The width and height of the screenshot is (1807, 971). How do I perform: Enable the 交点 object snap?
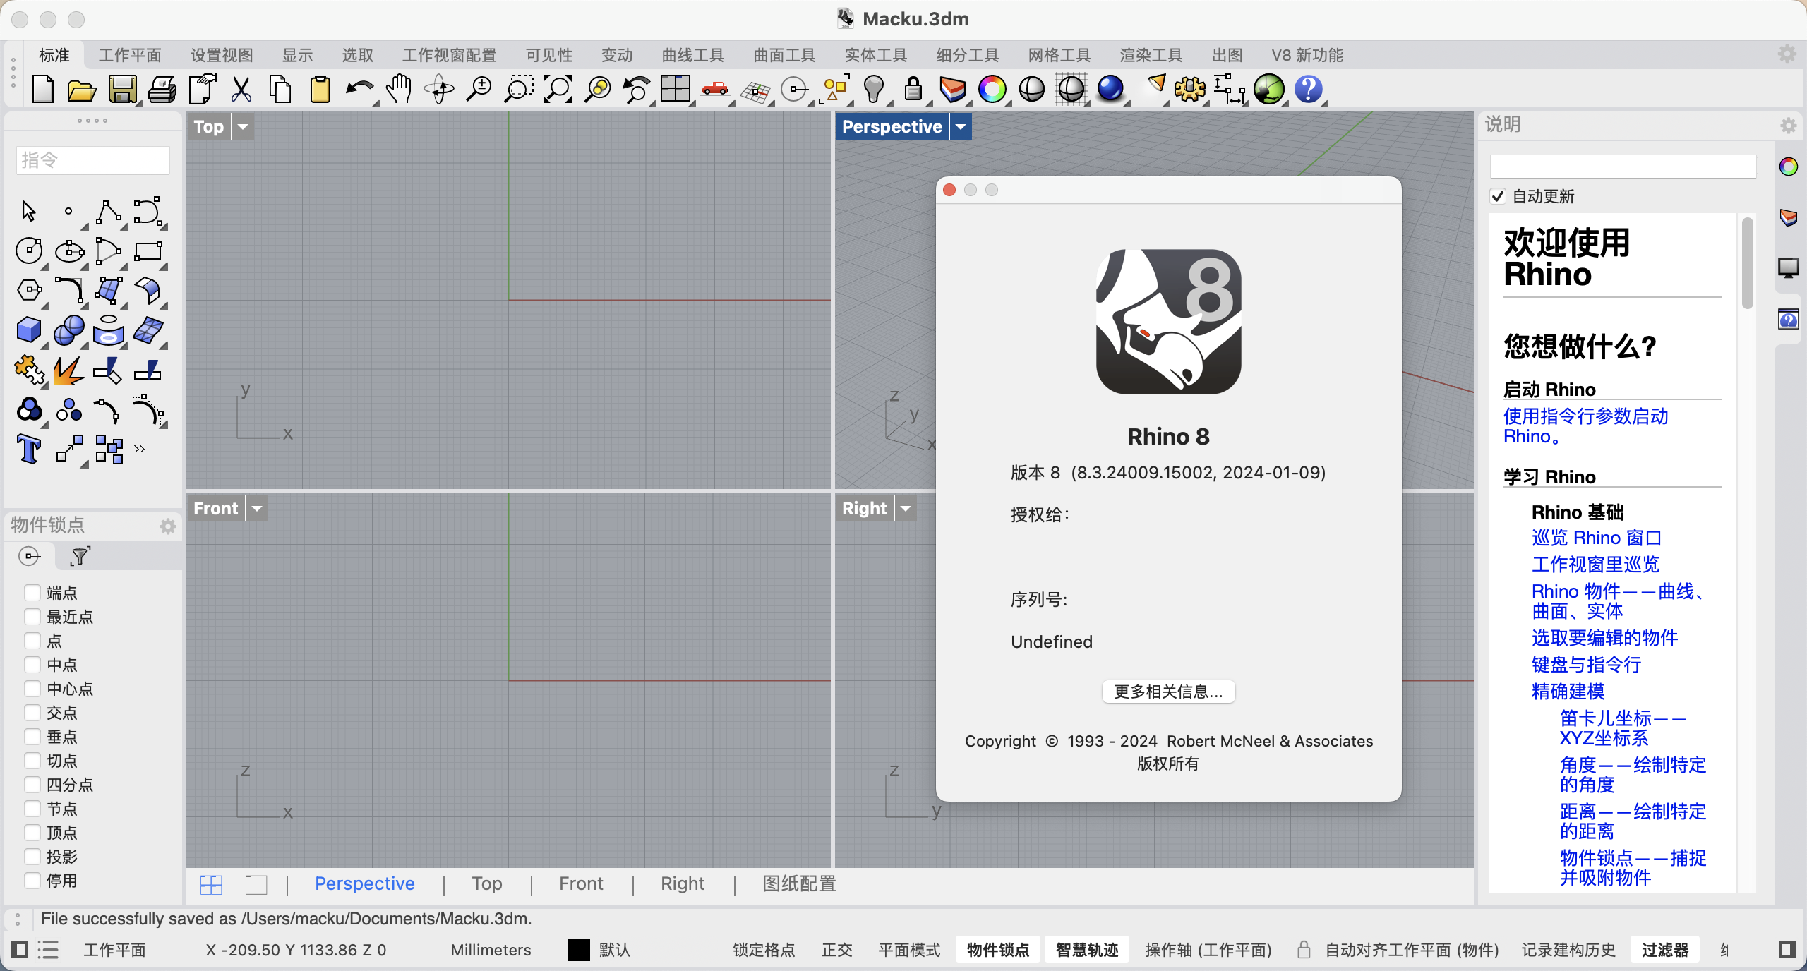click(32, 712)
